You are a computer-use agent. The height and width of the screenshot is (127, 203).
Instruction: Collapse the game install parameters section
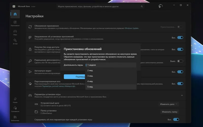[182, 96]
